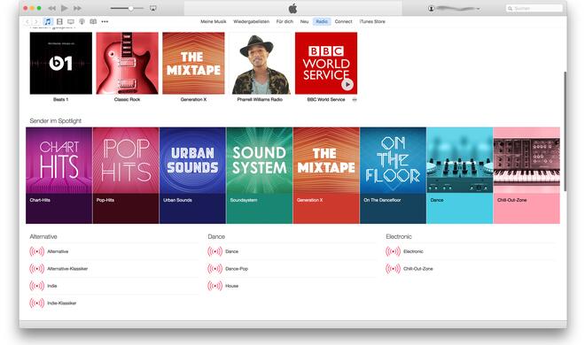Click the Pharrell Williams Radio label
This screenshot has height=345, width=585.
coord(260,99)
